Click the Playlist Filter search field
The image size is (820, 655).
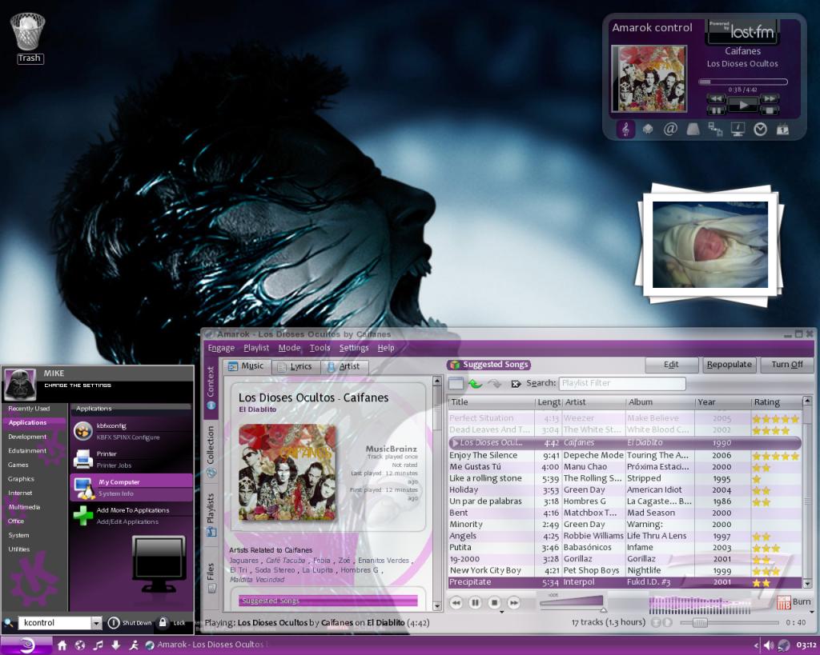click(622, 383)
